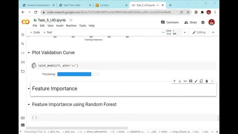
Task: Open the File menu
Action: pos(35,26)
